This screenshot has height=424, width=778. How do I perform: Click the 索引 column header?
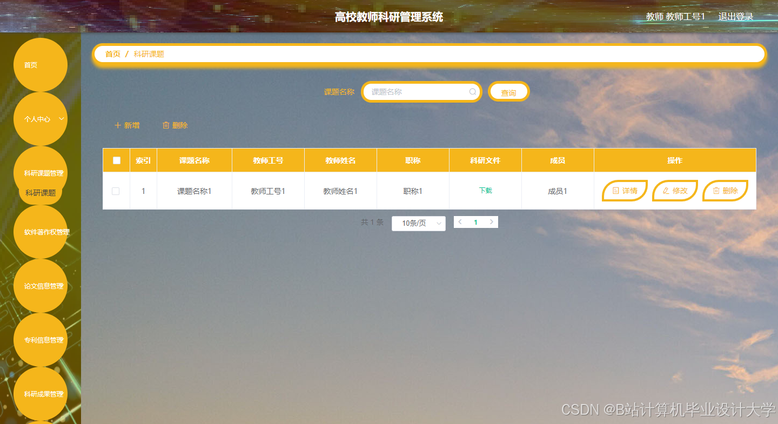(x=143, y=160)
